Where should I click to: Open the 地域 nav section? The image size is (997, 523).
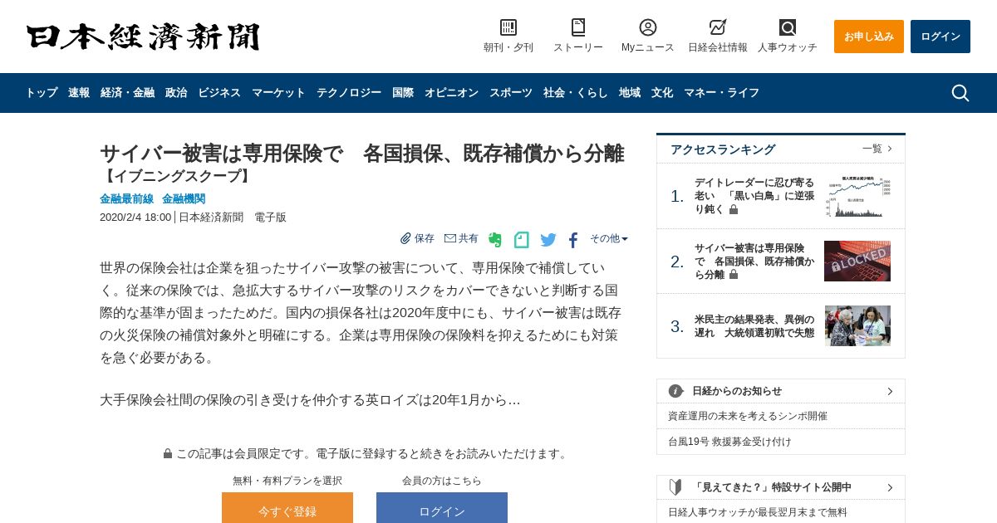click(x=630, y=93)
